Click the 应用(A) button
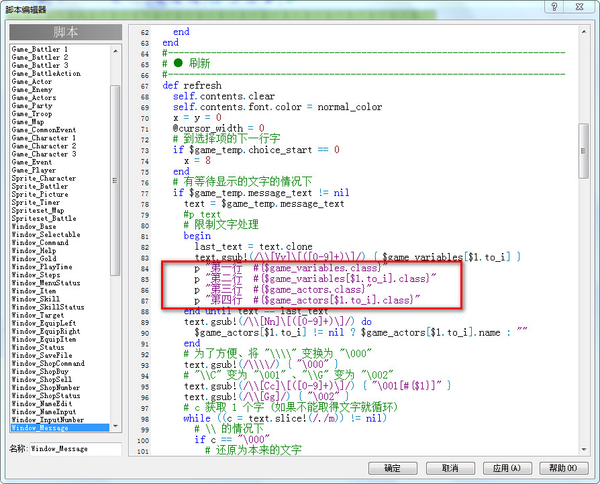The image size is (600, 484). click(x=507, y=468)
